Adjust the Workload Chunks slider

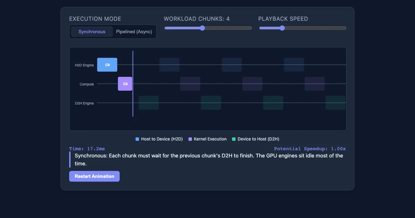click(x=208, y=28)
